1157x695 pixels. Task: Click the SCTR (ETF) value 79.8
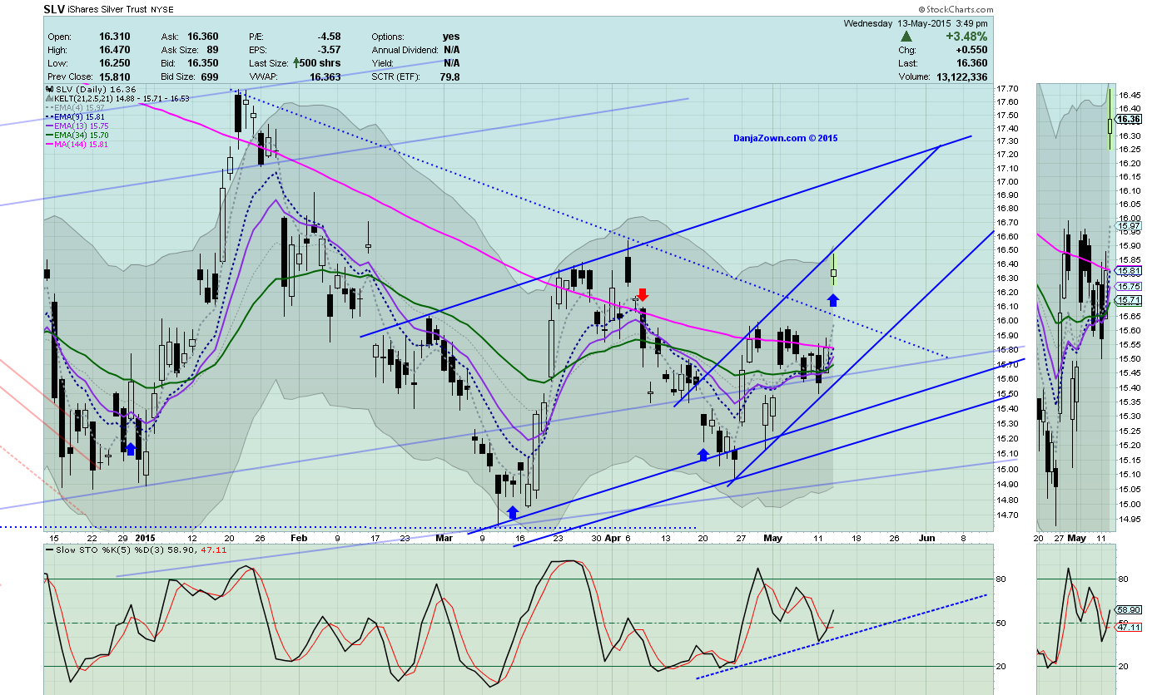[x=449, y=76]
